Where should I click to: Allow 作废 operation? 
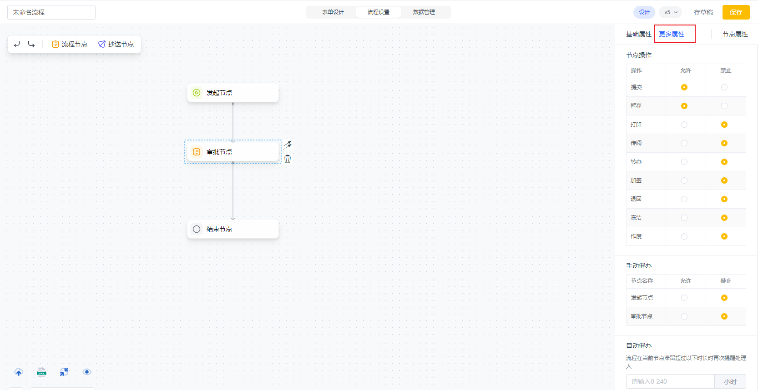(684, 236)
